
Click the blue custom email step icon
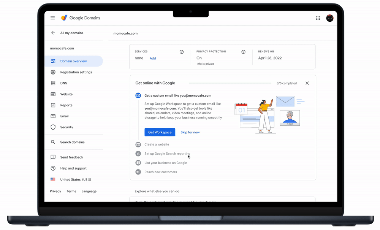(x=138, y=96)
